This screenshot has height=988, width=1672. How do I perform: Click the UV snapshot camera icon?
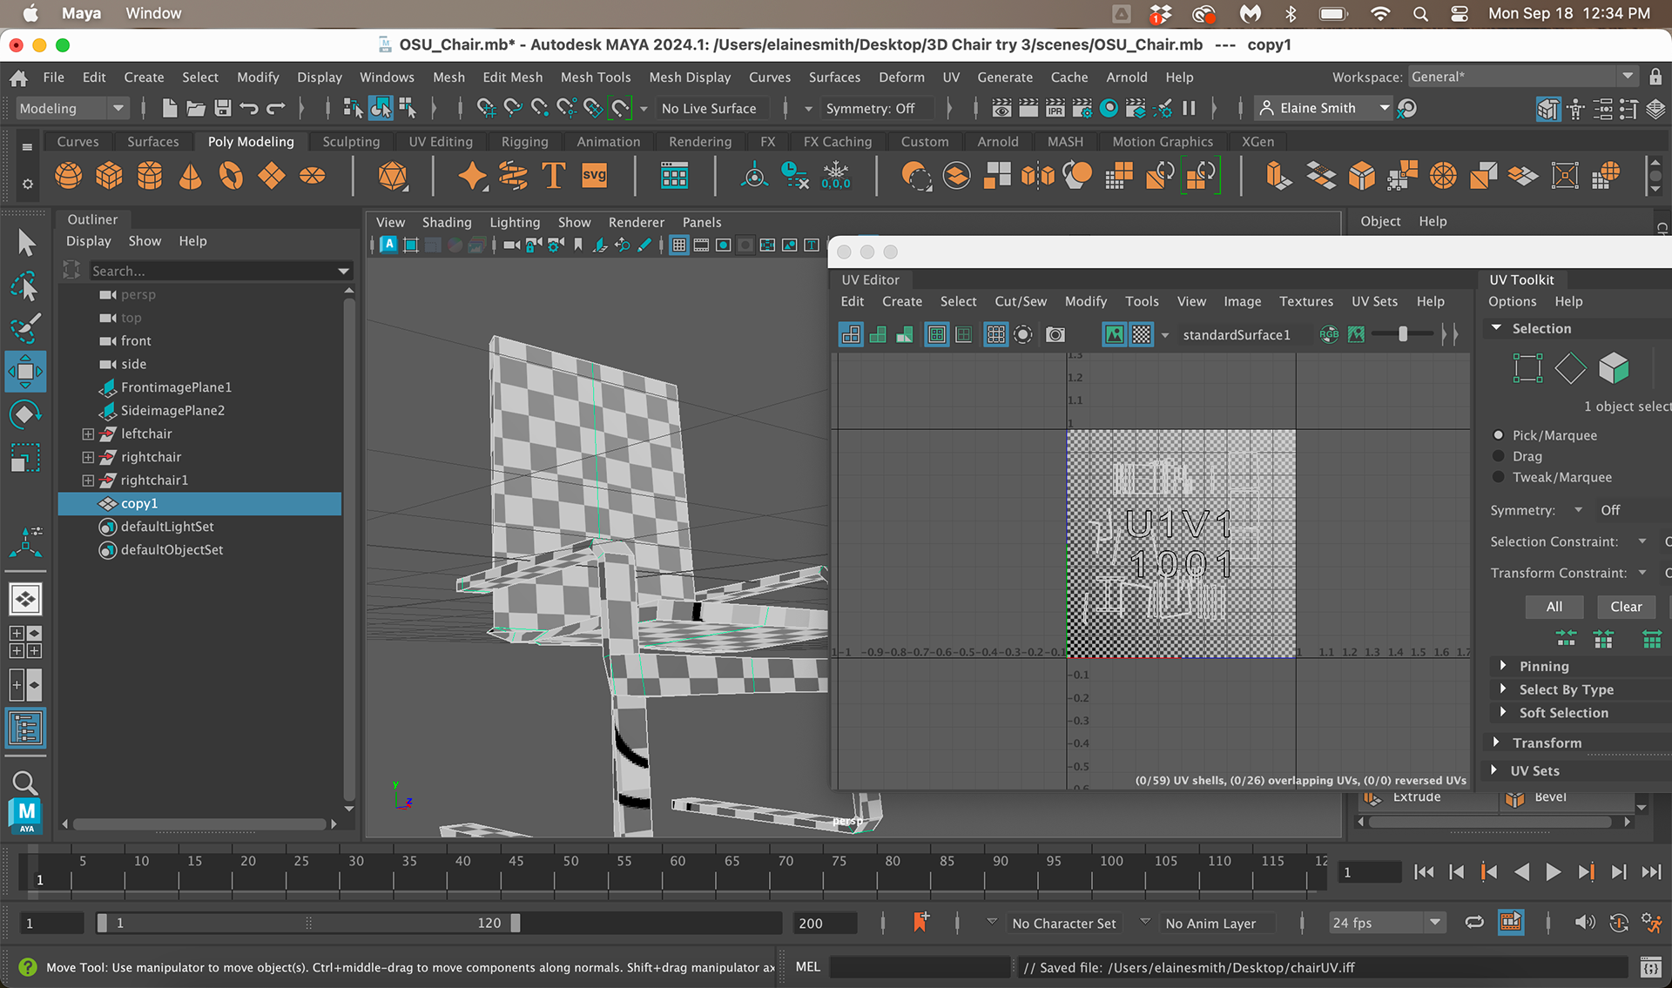click(x=1055, y=334)
